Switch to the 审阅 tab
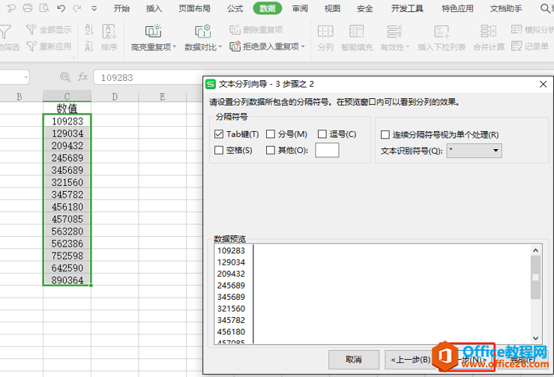Image resolution: width=554 pixels, height=377 pixels. tap(300, 8)
